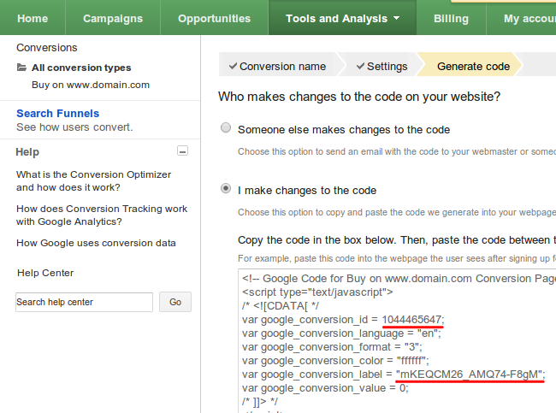Open Buy on www.domain.com conversion
The image size is (556, 413).
pyautogui.click(x=91, y=85)
